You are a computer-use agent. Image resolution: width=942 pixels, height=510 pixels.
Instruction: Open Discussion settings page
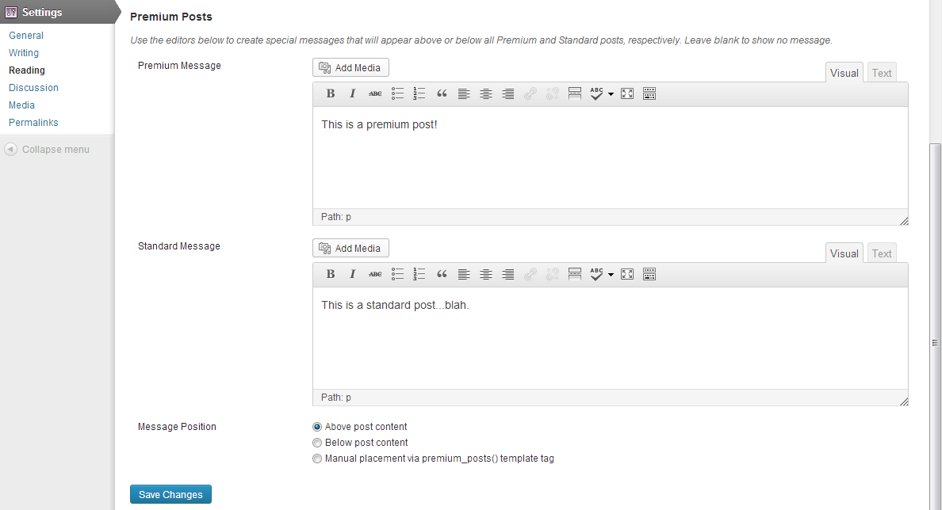33,88
